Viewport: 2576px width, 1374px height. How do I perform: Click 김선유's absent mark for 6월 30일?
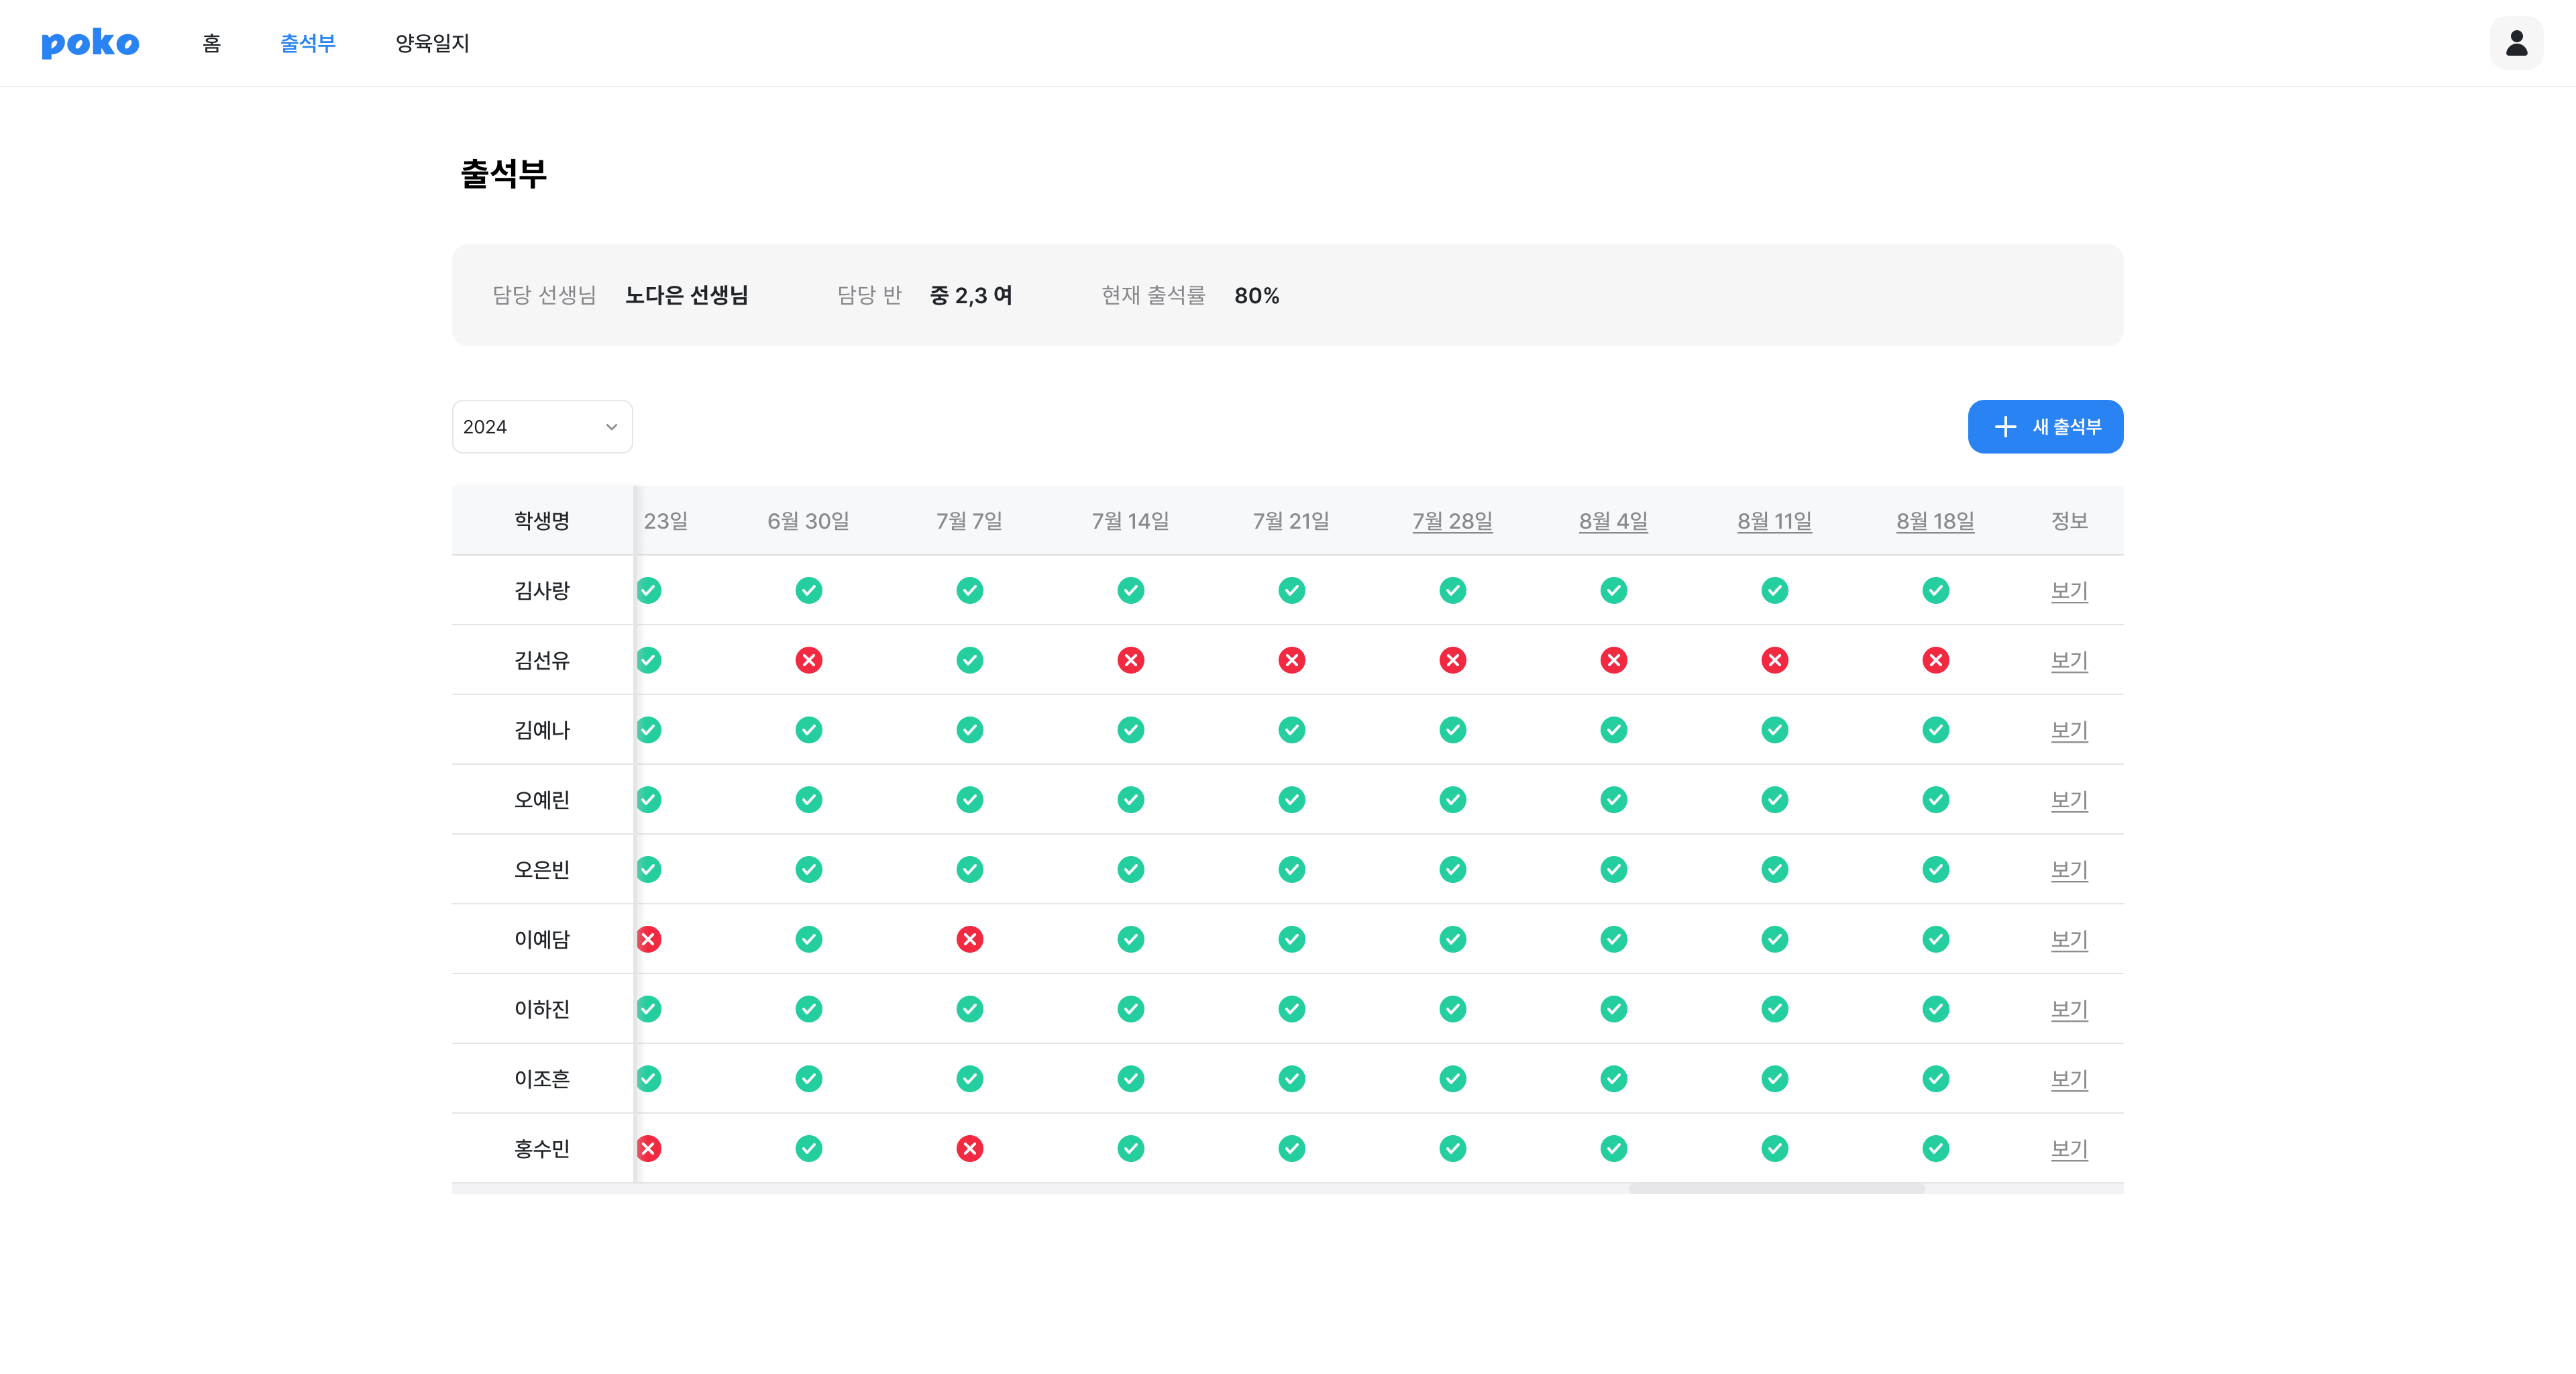click(x=808, y=660)
